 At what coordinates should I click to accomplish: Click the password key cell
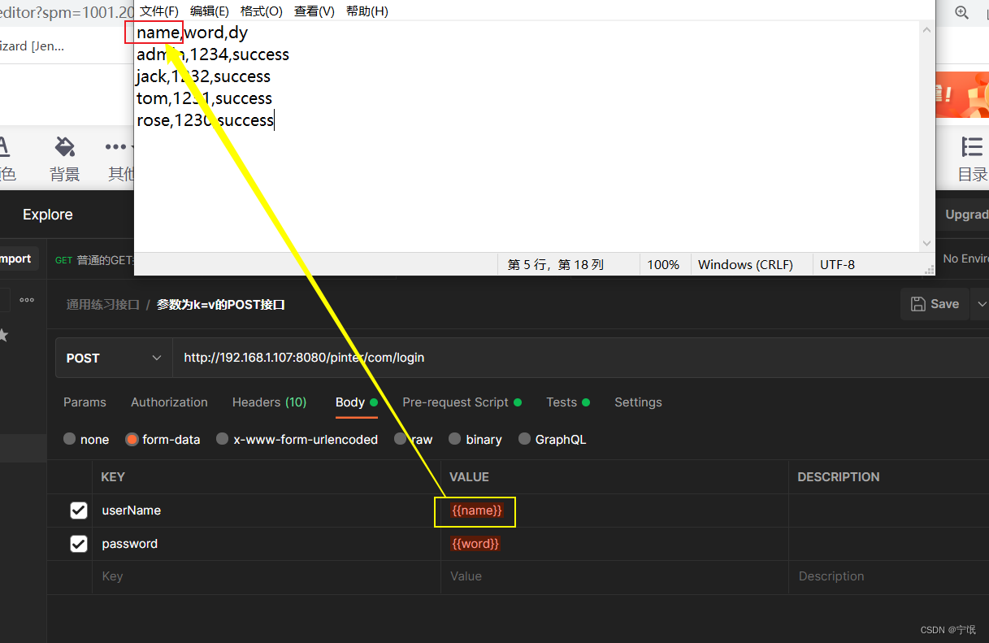pos(266,544)
